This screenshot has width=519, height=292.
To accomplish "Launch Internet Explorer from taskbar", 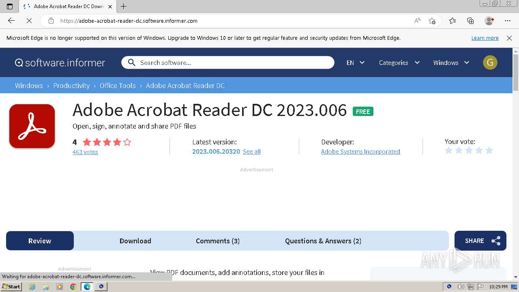I will (32, 287).
